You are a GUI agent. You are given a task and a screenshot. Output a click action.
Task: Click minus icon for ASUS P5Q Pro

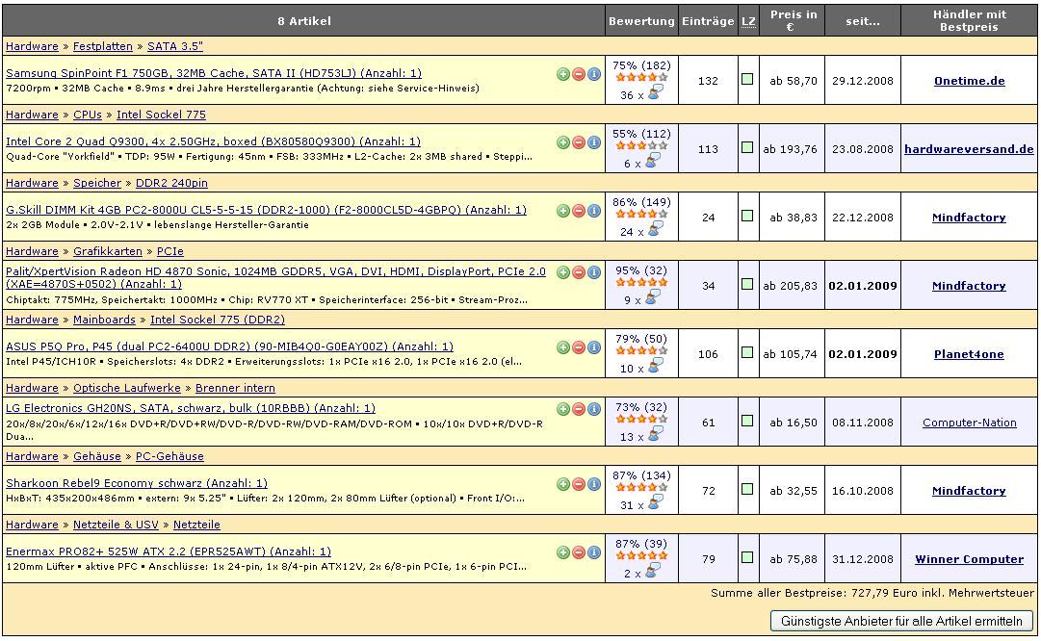click(x=578, y=347)
